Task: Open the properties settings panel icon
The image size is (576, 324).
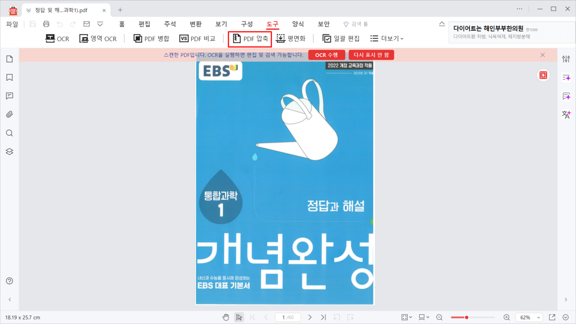Action: pyautogui.click(x=566, y=59)
